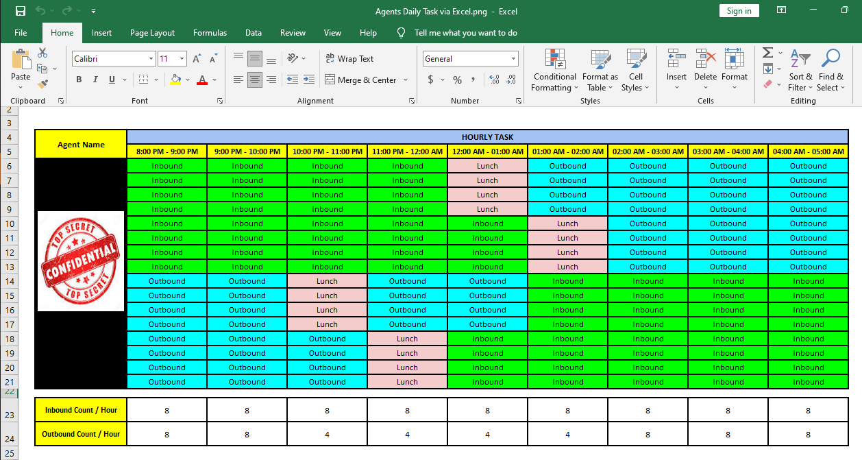The width and height of the screenshot is (862, 460).
Task: Click the Fill down icon
Action: (x=767, y=69)
